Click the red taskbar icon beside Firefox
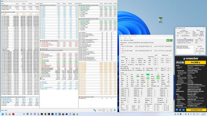Viewport: 207px width, 116px height. 13,114
